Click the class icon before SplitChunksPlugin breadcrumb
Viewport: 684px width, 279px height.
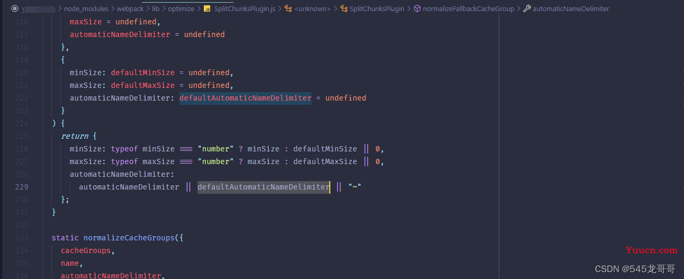pos(344,8)
